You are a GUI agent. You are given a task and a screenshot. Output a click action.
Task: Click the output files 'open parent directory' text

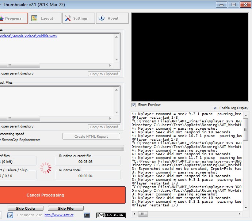[x=17, y=126]
